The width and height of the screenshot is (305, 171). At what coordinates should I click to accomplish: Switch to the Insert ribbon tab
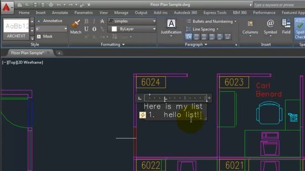41,13
